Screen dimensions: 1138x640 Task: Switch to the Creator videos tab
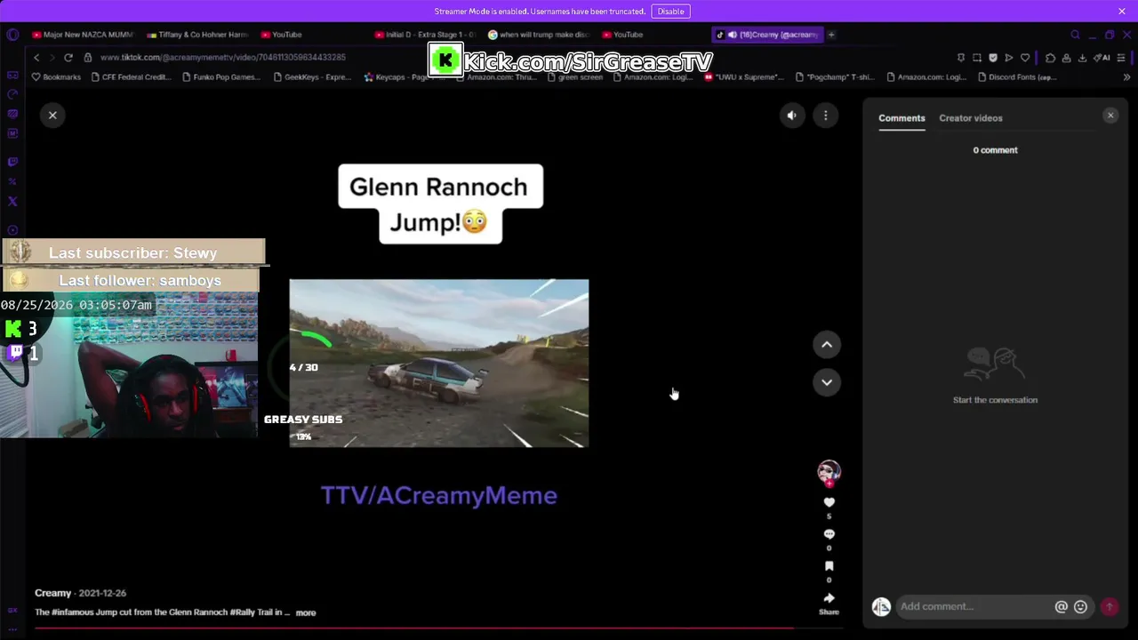tap(971, 118)
